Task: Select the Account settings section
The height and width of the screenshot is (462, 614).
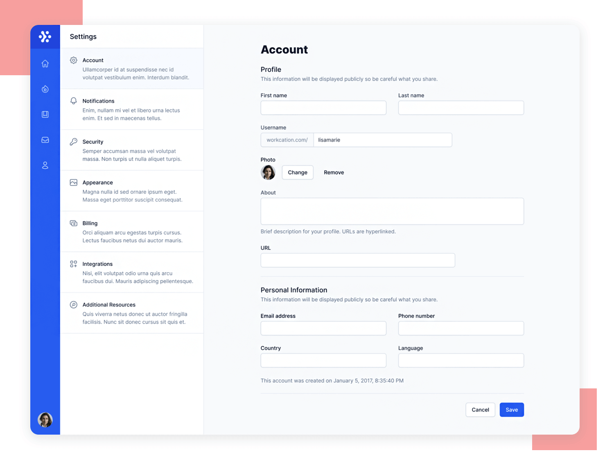Action: 132,69
